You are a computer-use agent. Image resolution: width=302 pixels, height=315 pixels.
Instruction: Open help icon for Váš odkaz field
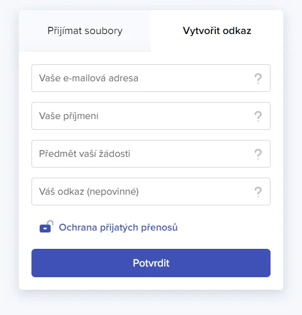click(x=258, y=192)
